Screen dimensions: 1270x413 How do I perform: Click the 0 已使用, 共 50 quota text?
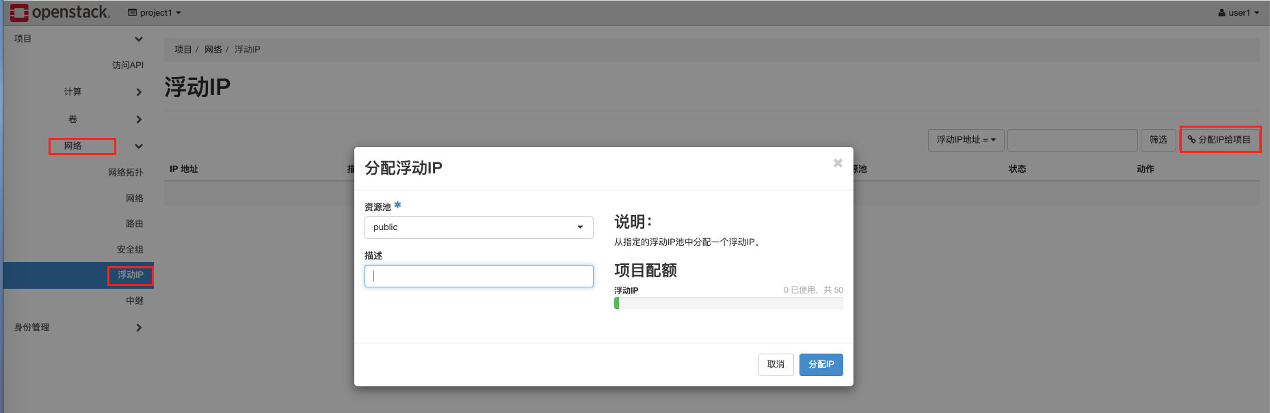tap(813, 290)
